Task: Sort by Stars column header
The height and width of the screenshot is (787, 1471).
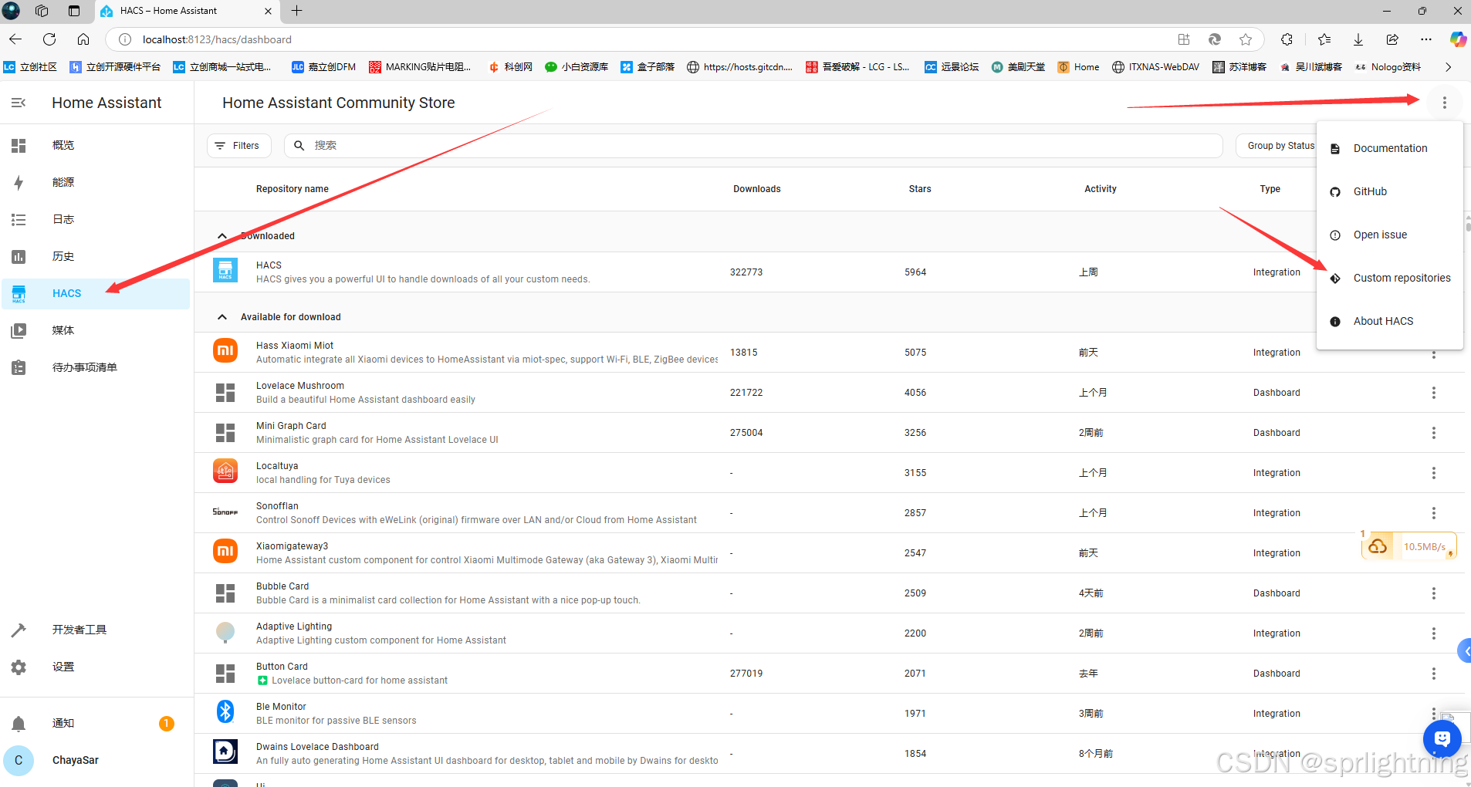Action: 920,189
